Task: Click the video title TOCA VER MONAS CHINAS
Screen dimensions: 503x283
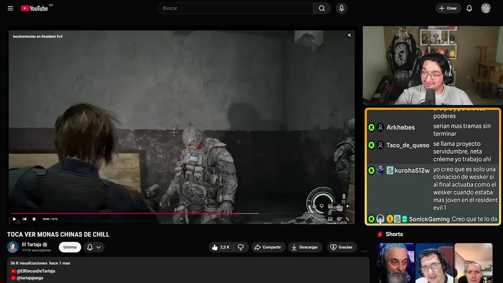Action: 58,235
